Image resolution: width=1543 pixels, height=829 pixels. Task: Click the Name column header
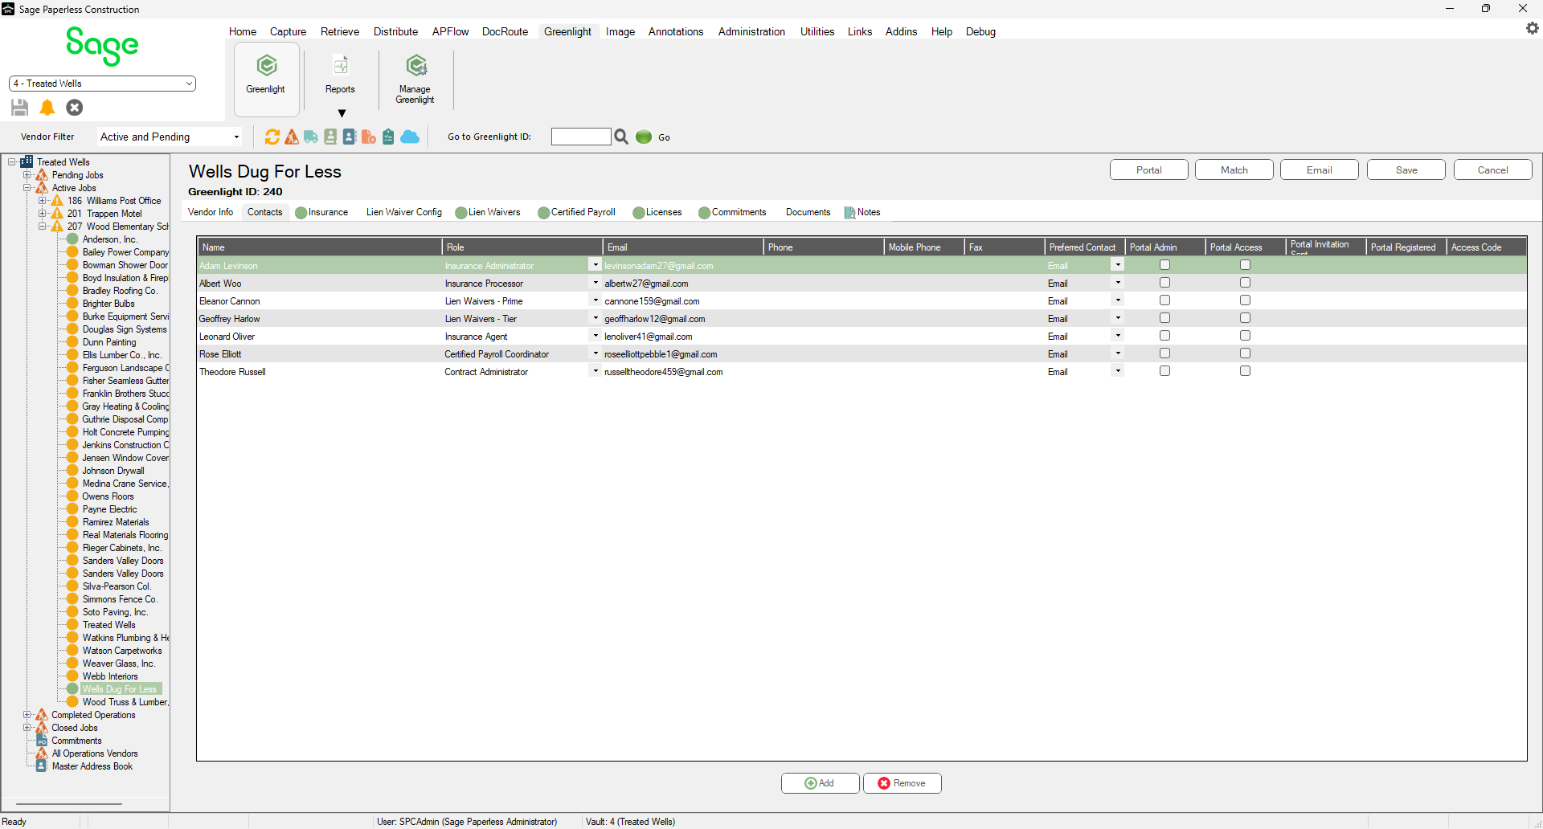319,247
